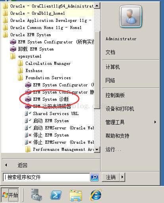
Task: Click the Administrator user picture
Action: [131, 16]
